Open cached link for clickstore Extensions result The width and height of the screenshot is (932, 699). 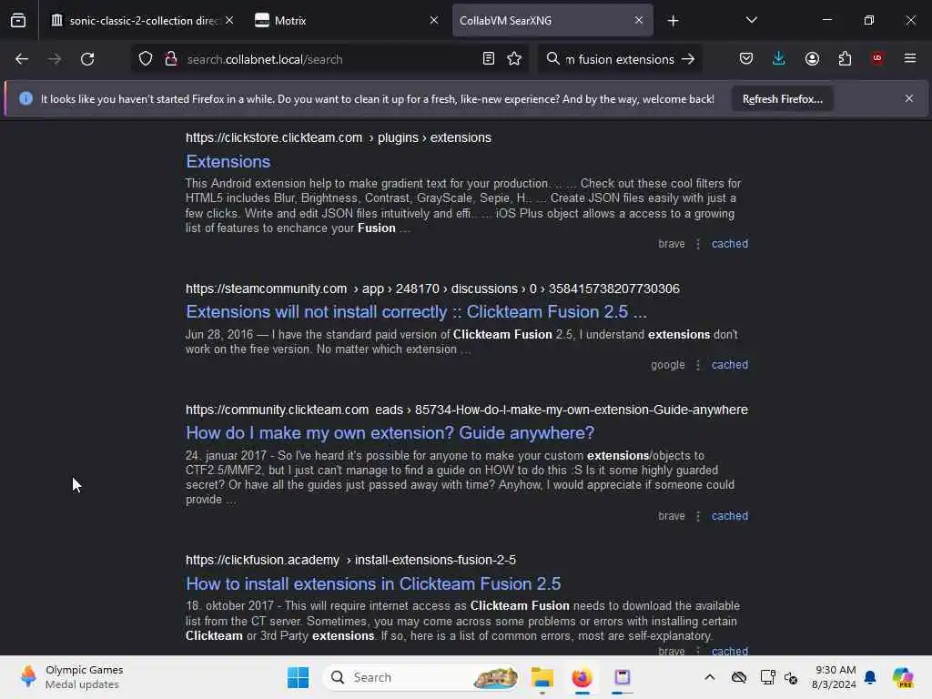pyautogui.click(x=729, y=244)
